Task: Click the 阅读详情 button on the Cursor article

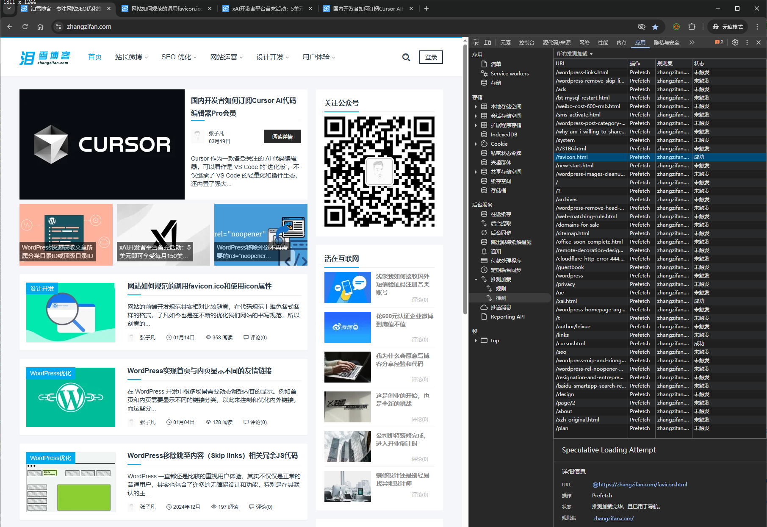Action: pos(282,136)
